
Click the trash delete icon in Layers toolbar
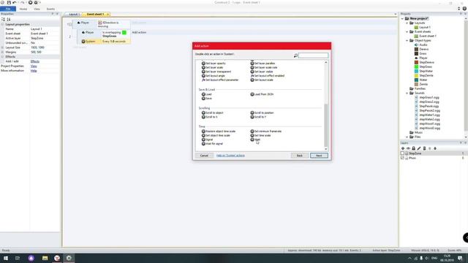(424, 148)
